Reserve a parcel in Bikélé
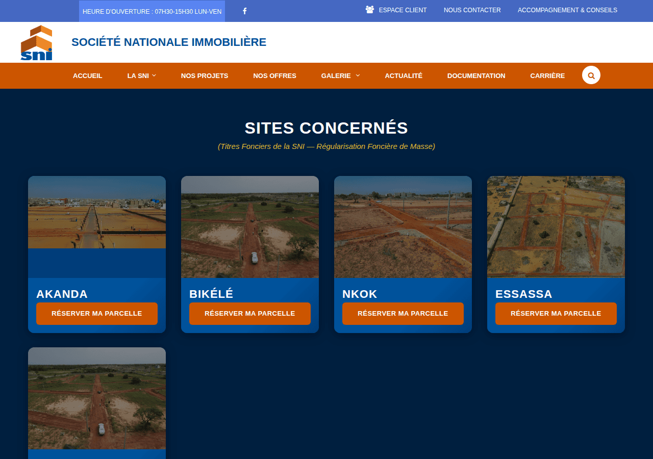The width and height of the screenshot is (653, 459). click(250, 314)
